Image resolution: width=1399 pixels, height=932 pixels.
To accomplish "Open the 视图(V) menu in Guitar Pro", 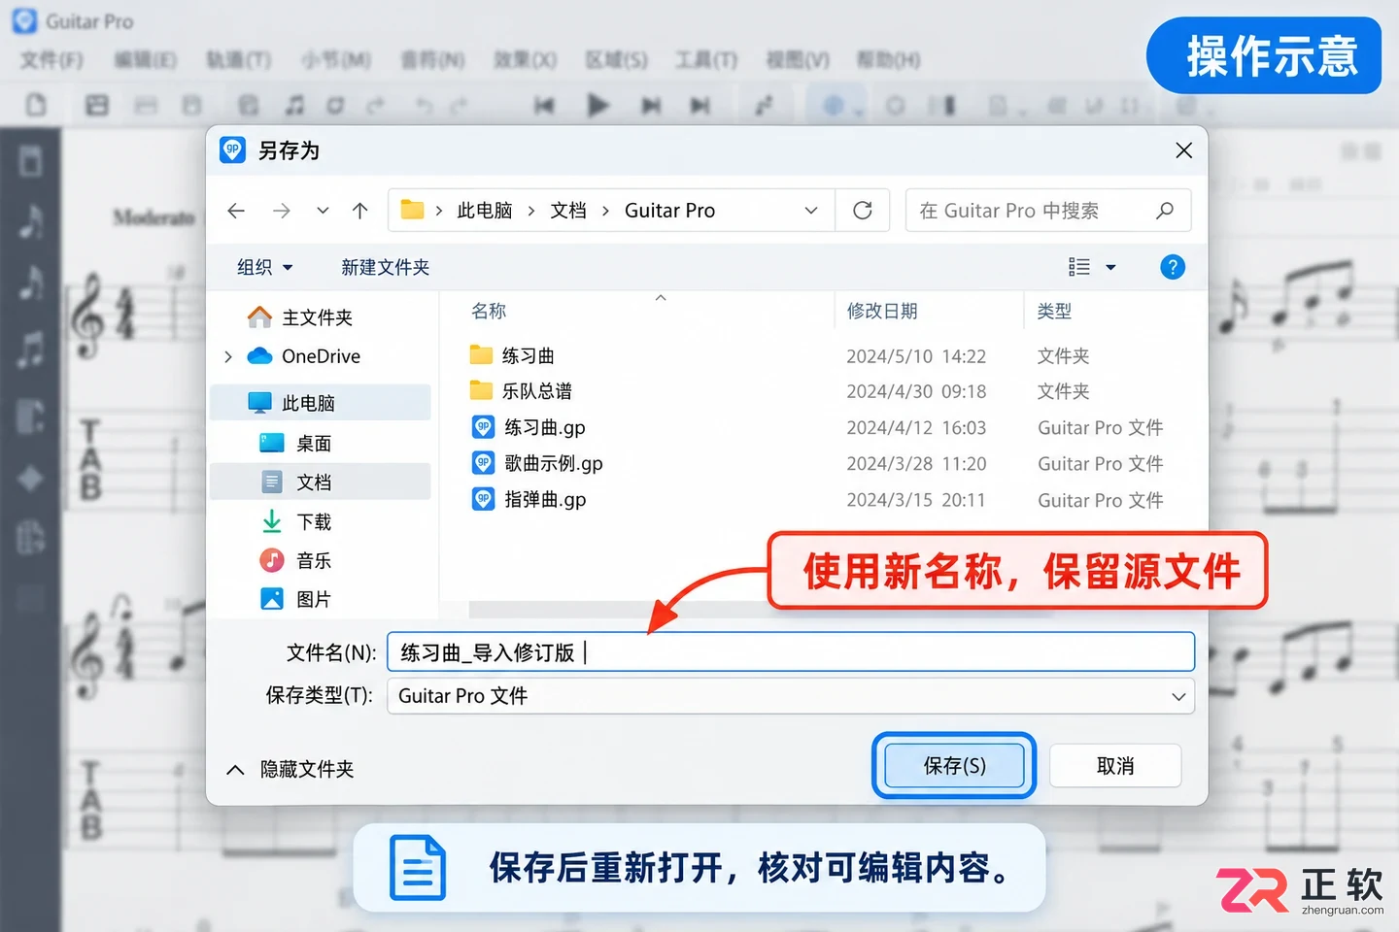I will click(x=798, y=60).
